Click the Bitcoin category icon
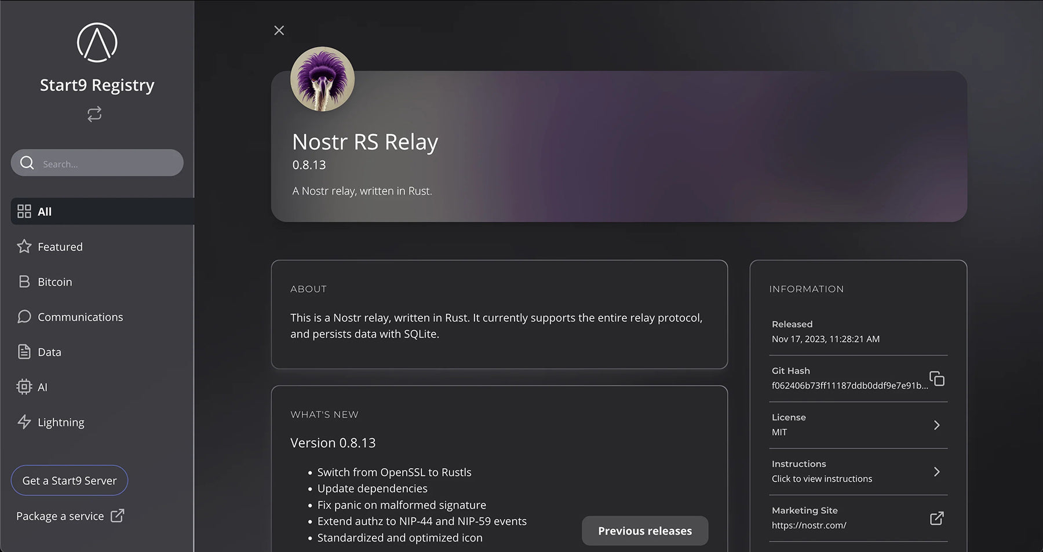 point(24,282)
